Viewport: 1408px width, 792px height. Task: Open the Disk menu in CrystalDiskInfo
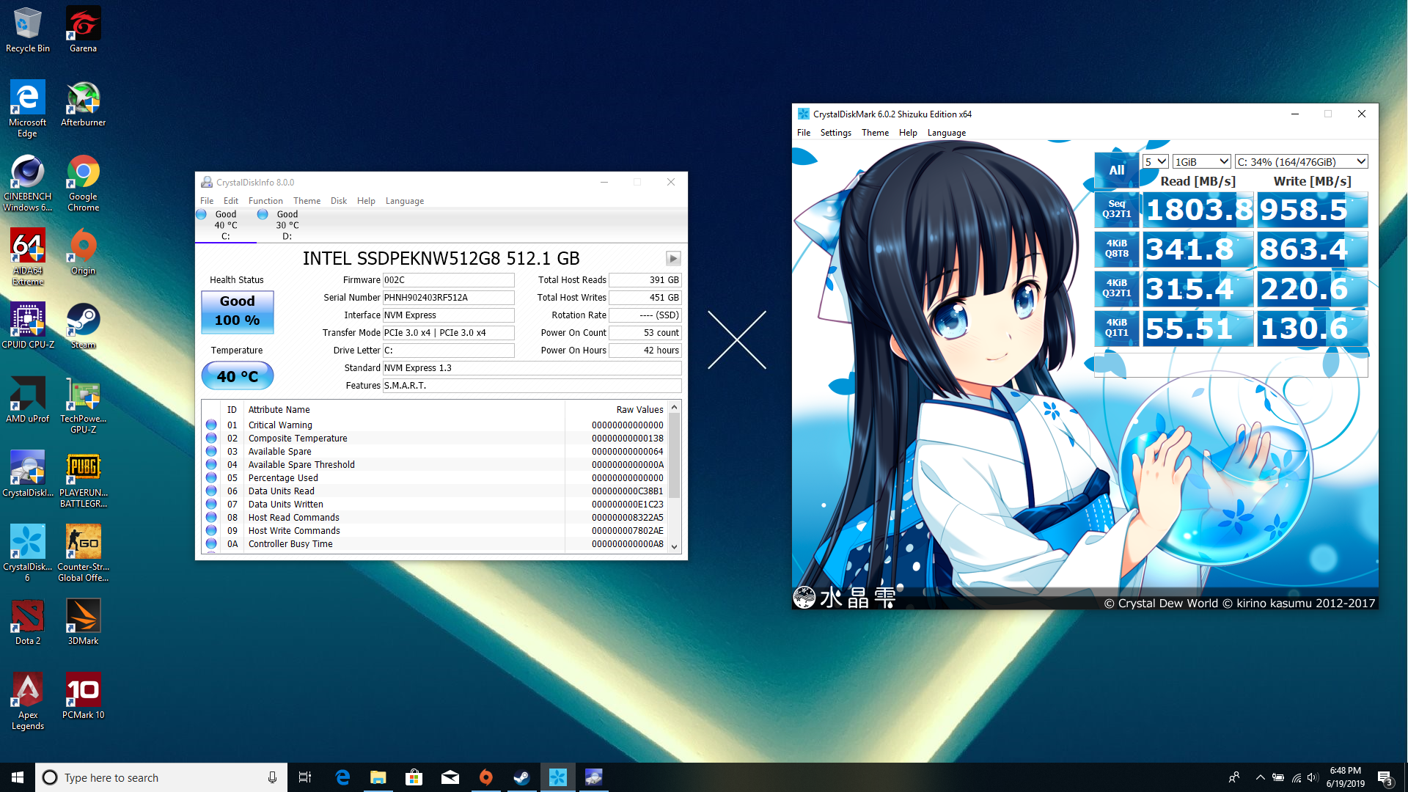(x=339, y=201)
